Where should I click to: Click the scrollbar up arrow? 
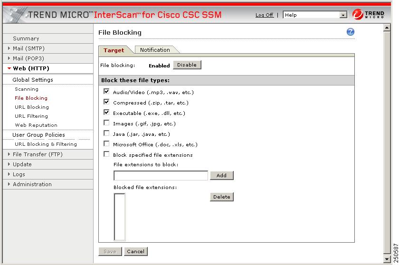click(x=387, y=28)
